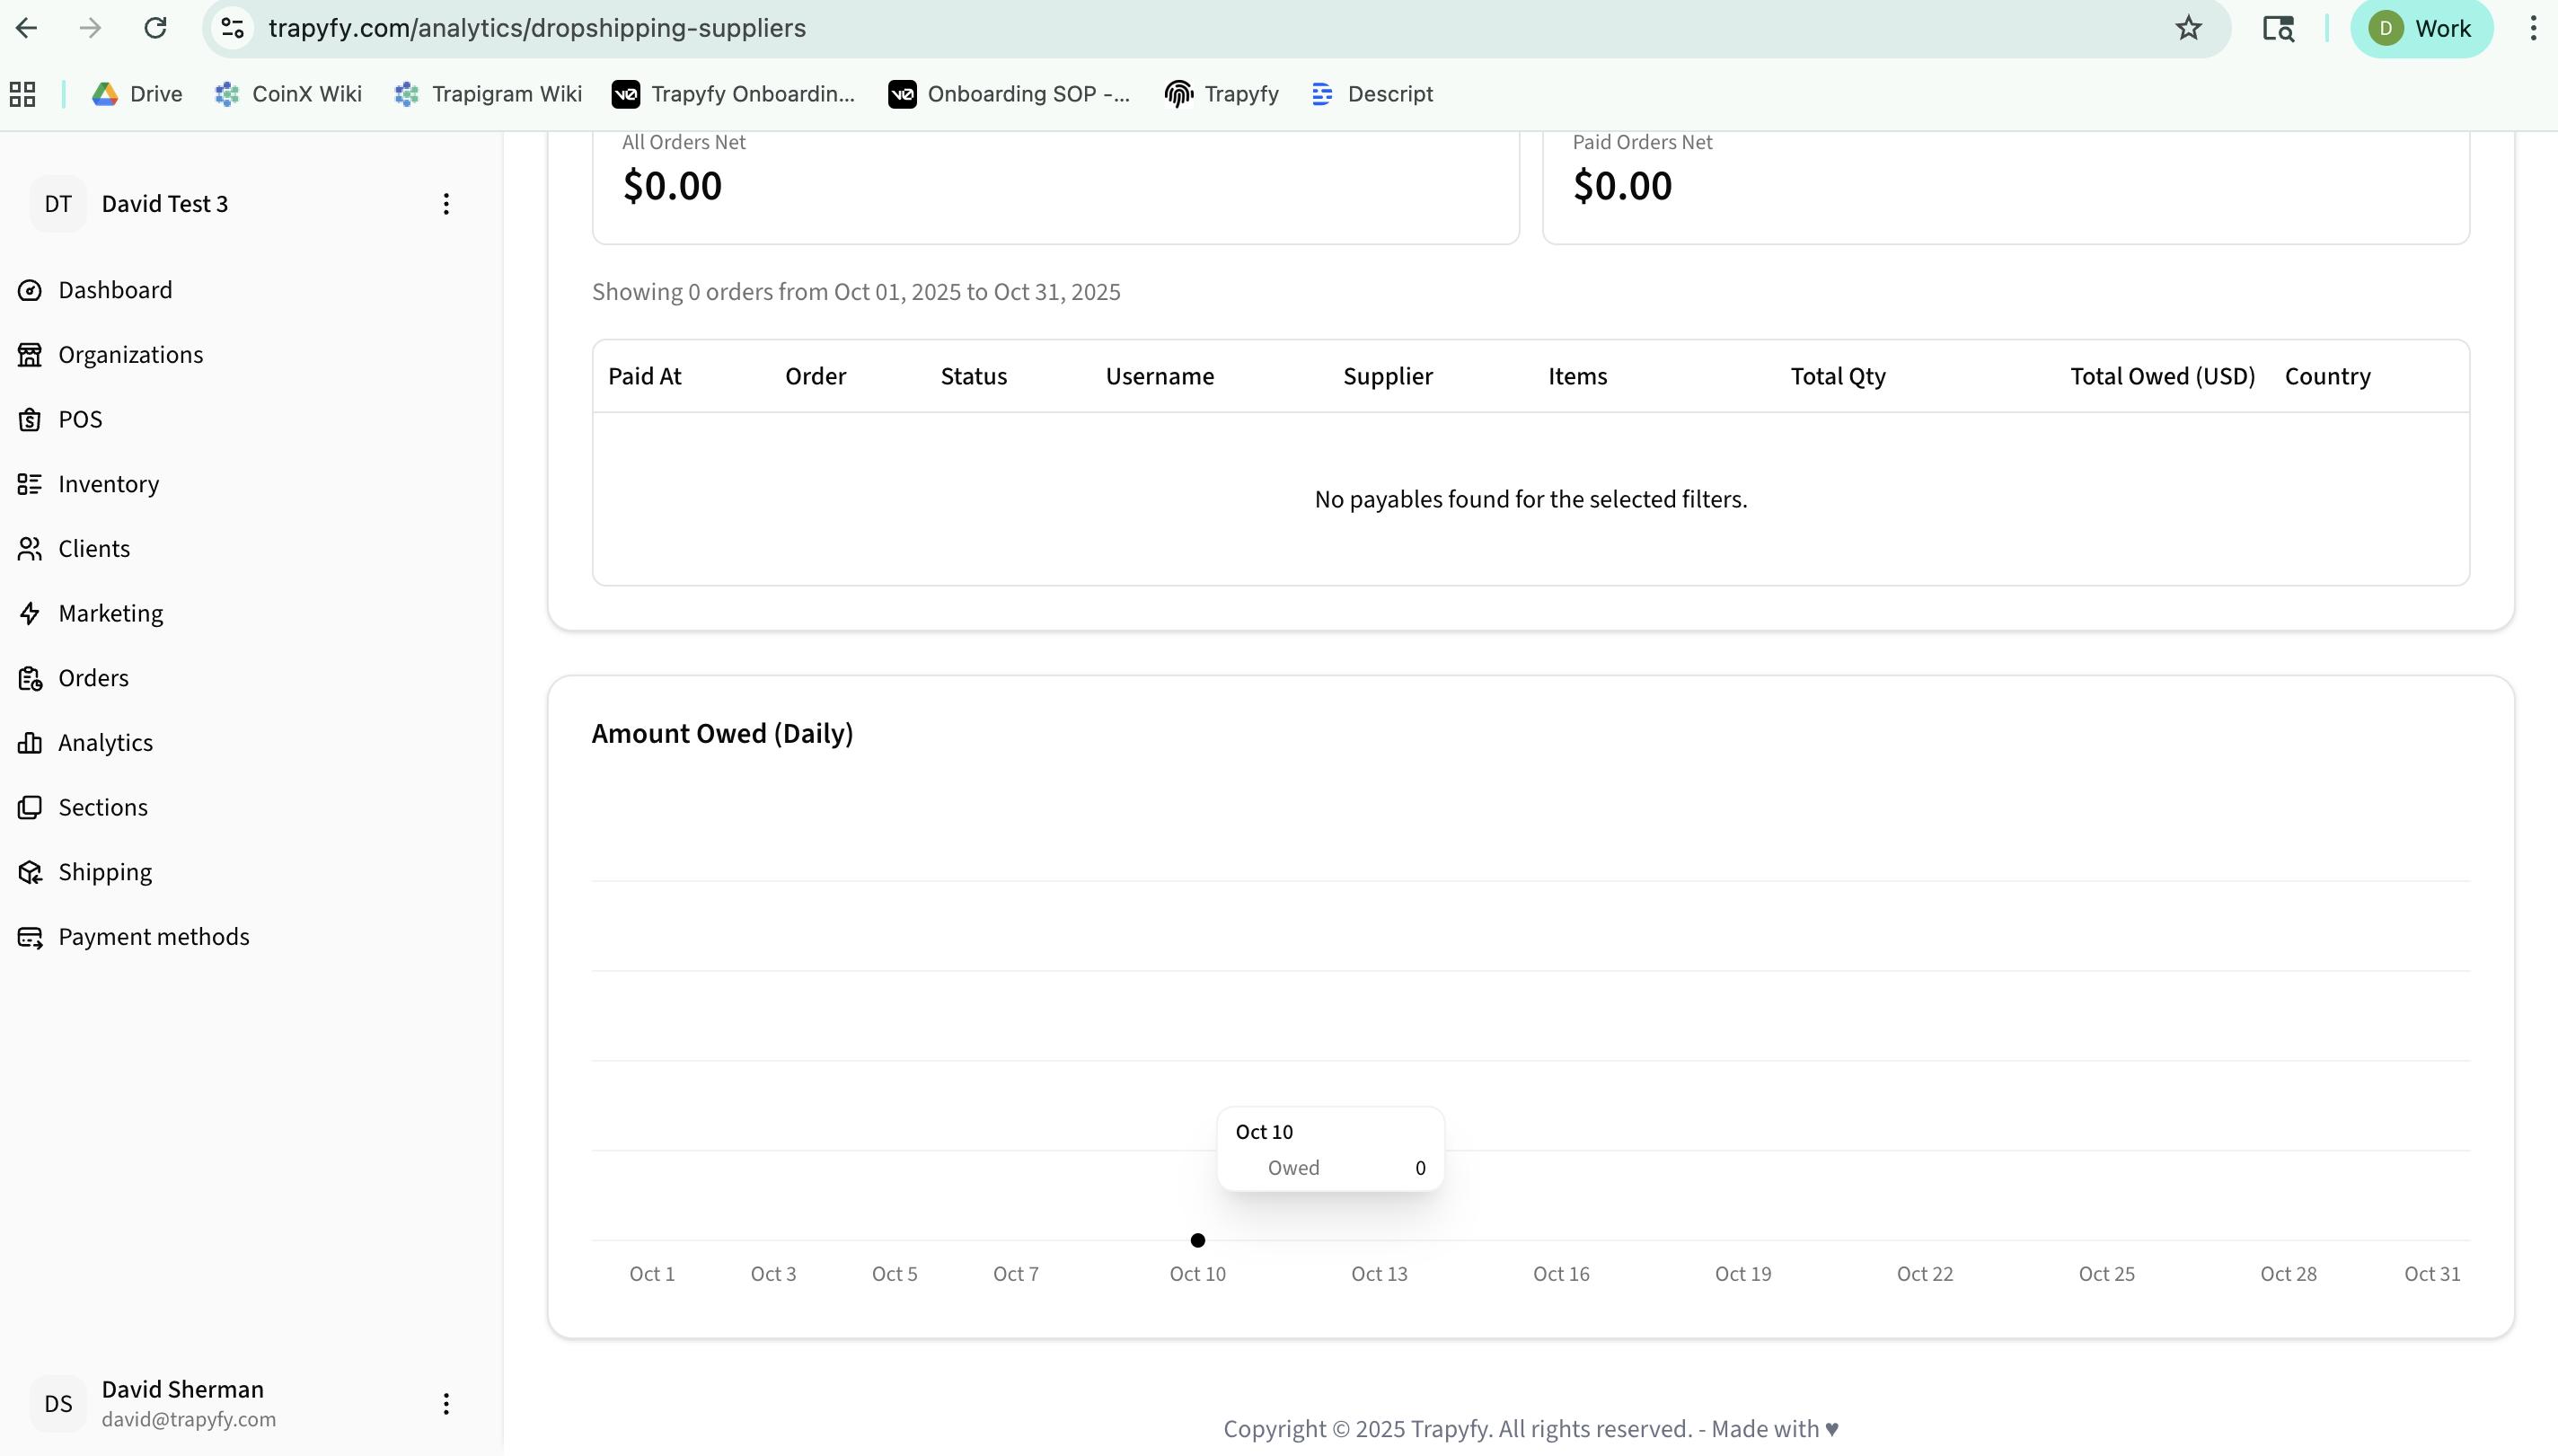Click the Dashboard gauge icon
This screenshot has width=2558, height=1456.
30,290
